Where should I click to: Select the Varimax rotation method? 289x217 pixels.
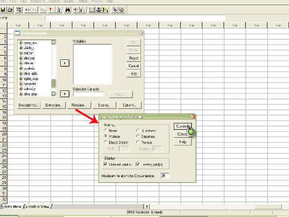click(112, 137)
